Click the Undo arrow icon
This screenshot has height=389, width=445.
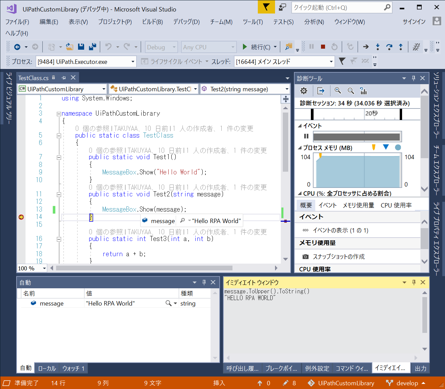108,47
